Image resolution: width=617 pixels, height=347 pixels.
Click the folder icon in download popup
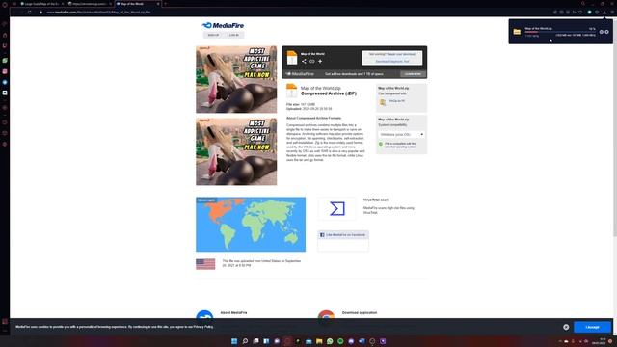coord(517,32)
